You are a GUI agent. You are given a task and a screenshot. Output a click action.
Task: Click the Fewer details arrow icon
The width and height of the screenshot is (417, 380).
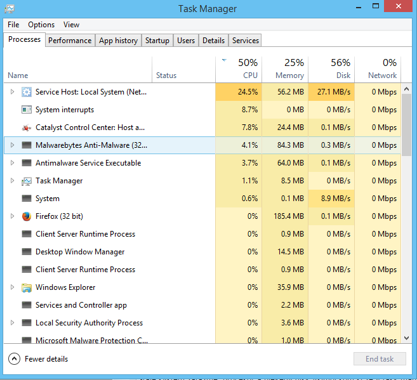(14, 359)
